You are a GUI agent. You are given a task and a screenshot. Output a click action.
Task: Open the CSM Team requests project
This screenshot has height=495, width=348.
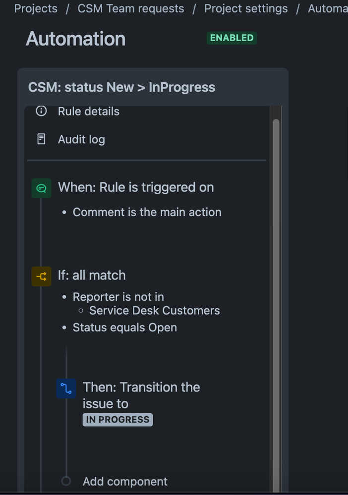(x=130, y=8)
